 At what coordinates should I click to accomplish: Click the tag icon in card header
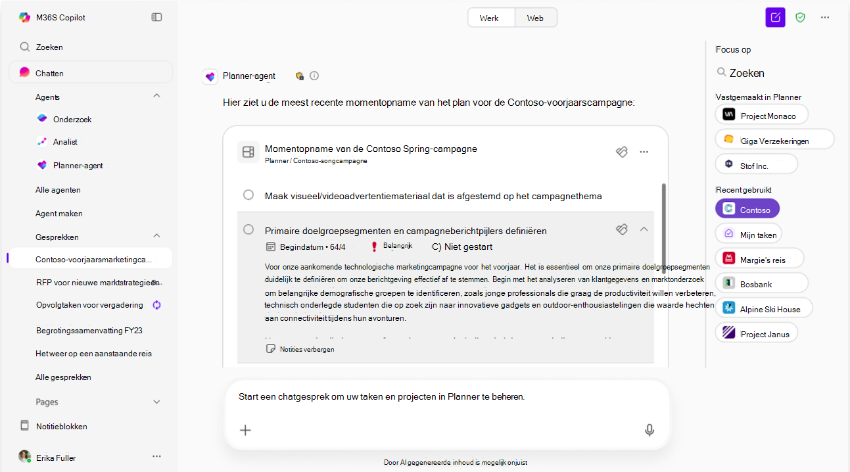tap(622, 152)
